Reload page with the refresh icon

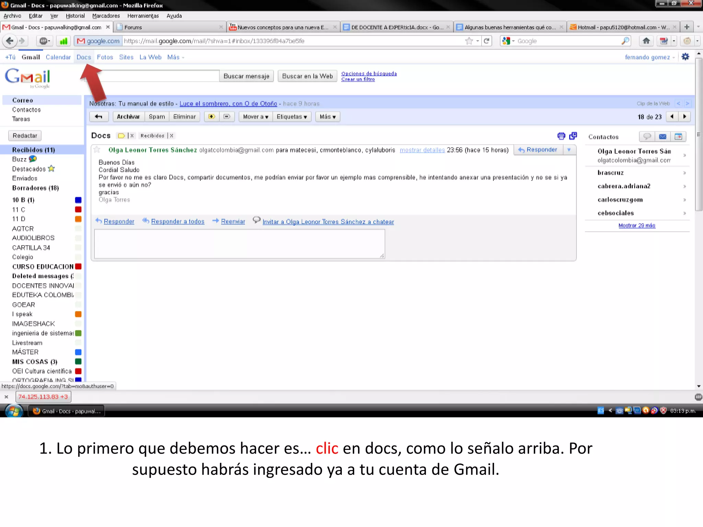[x=486, y=41]
